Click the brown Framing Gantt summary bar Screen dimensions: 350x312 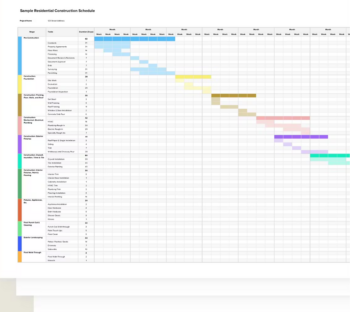(234, 95)
